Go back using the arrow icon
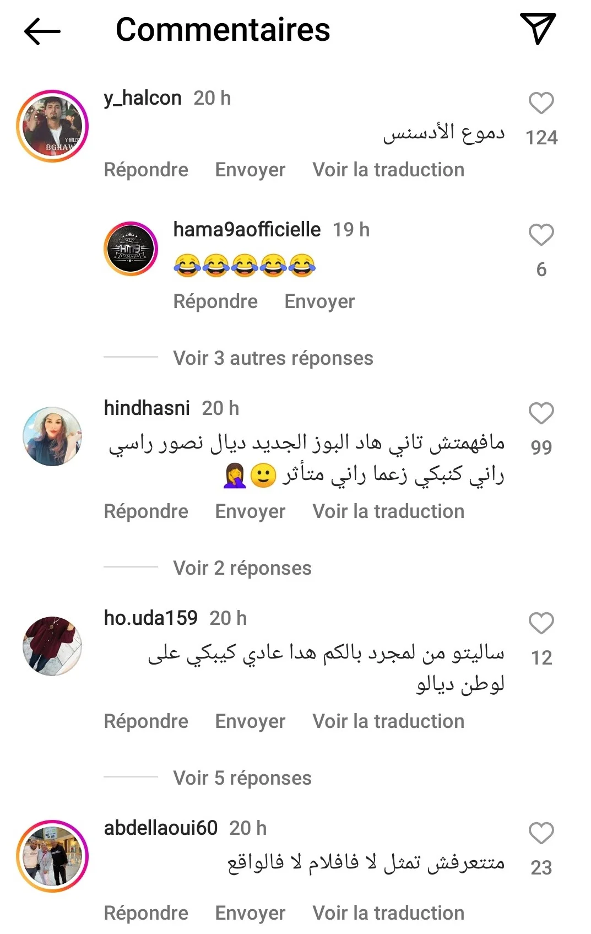The image size is (591, 934). point(42,31)
